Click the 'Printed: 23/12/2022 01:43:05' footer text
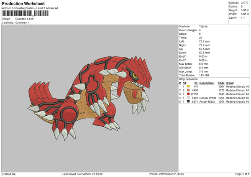Screen dimensions: 251x177 click(x=166, y=174)
